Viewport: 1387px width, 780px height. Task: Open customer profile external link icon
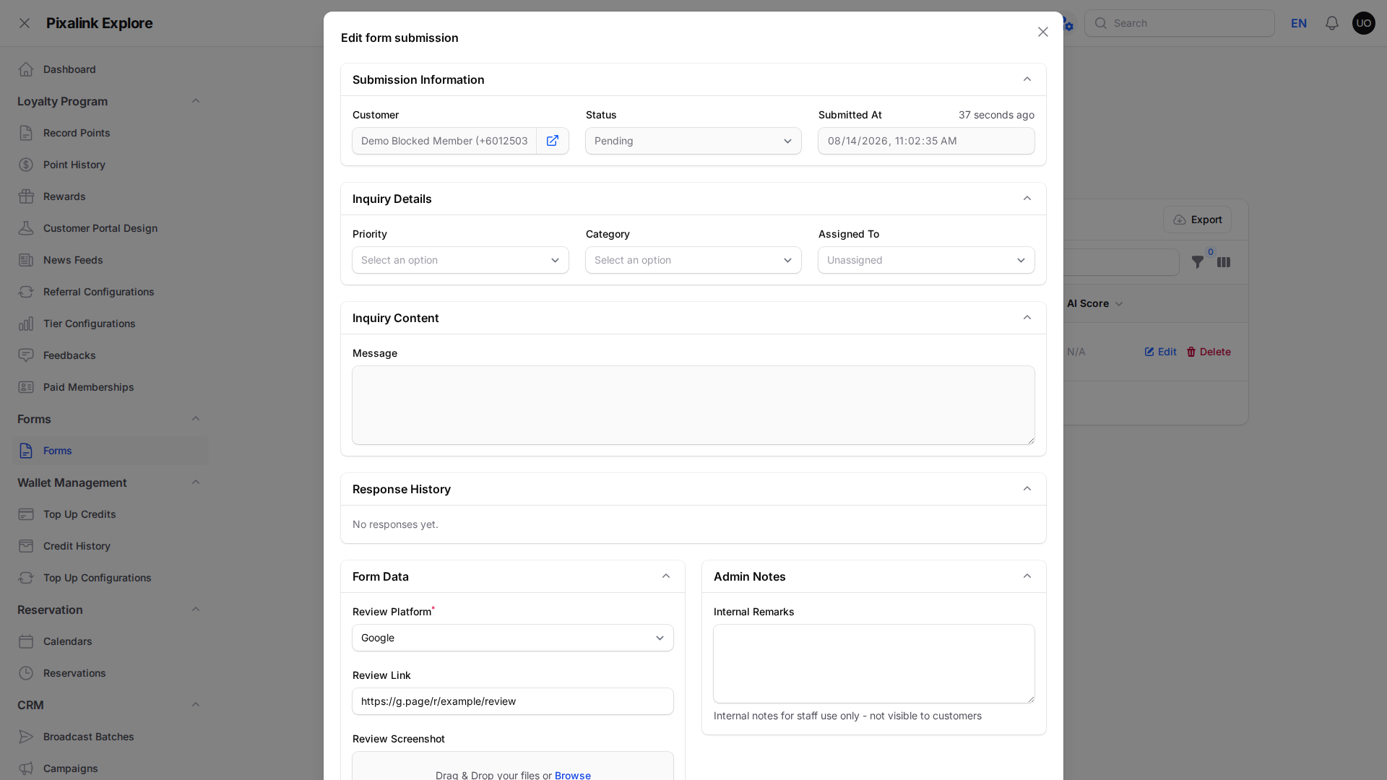pyautogui.click(x=553, y=141)
